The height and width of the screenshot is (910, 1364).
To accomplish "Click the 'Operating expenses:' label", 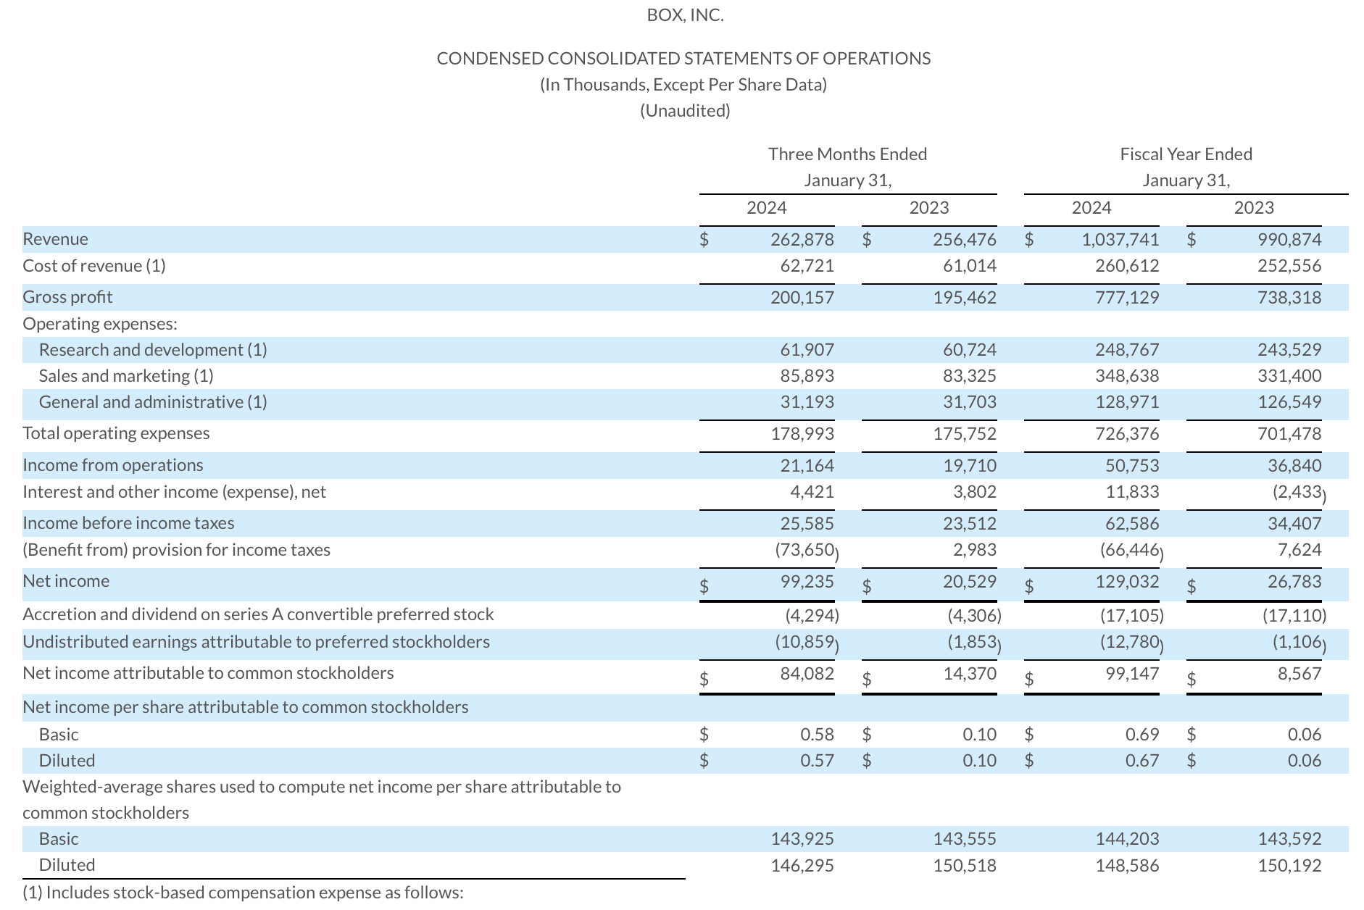I will click(100, 324).
